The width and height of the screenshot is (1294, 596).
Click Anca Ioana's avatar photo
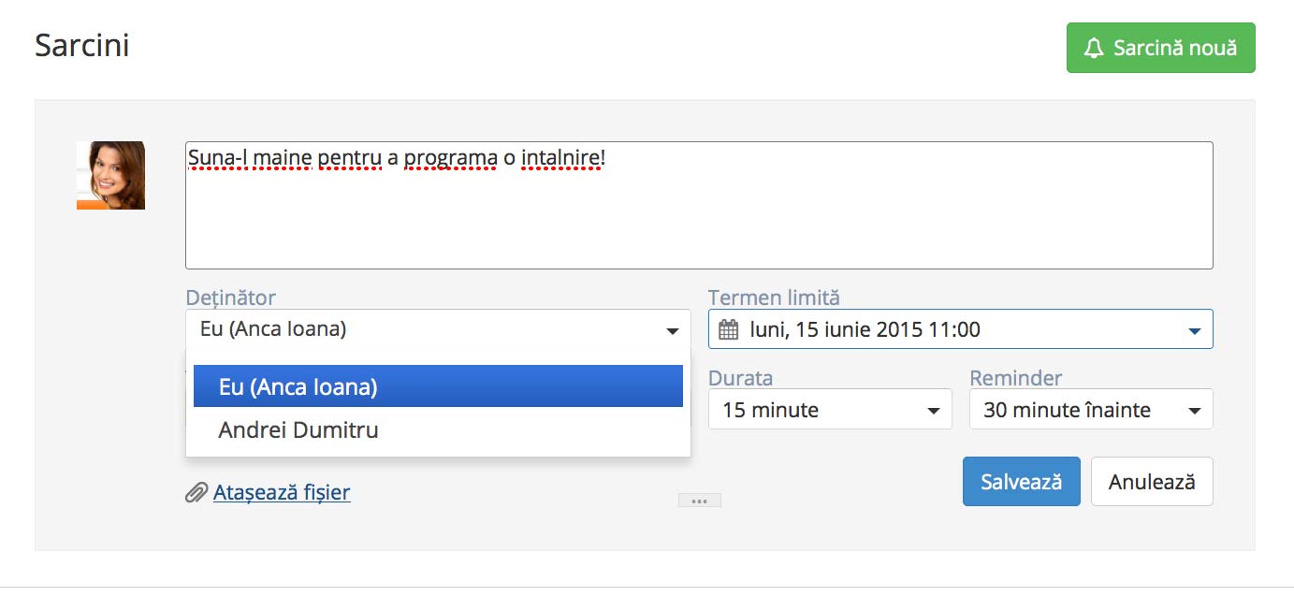[110, 175]
